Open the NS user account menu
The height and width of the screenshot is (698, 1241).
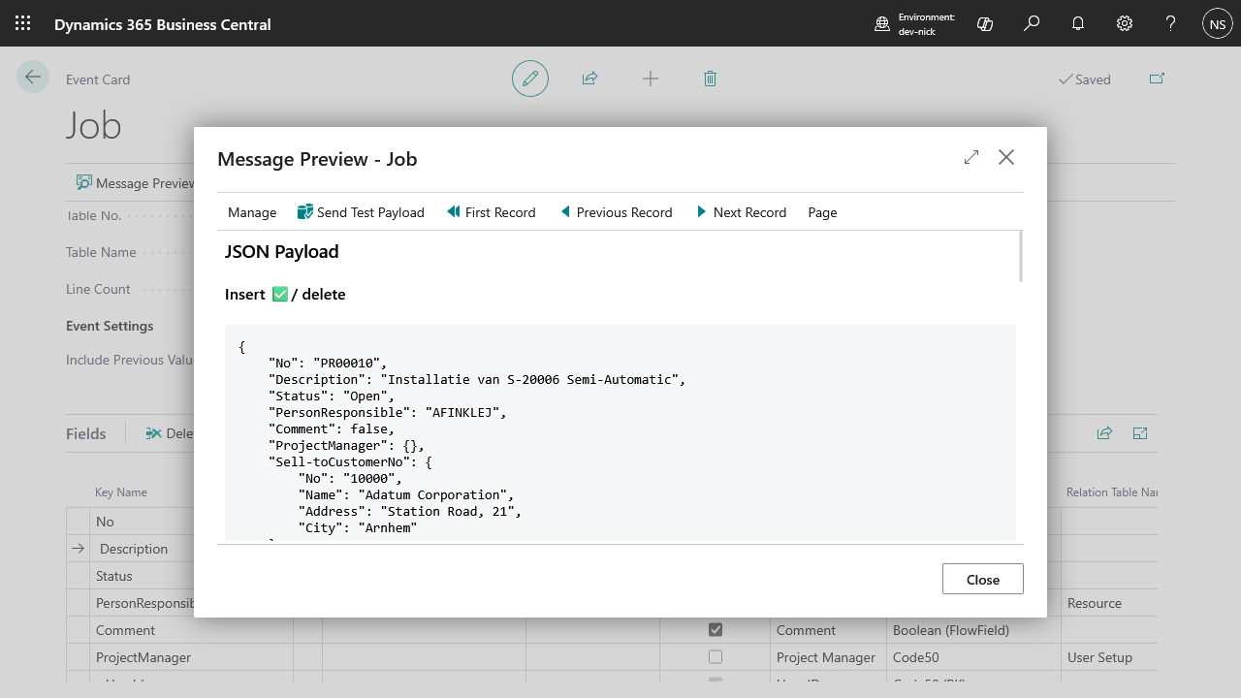(1218, 23)
